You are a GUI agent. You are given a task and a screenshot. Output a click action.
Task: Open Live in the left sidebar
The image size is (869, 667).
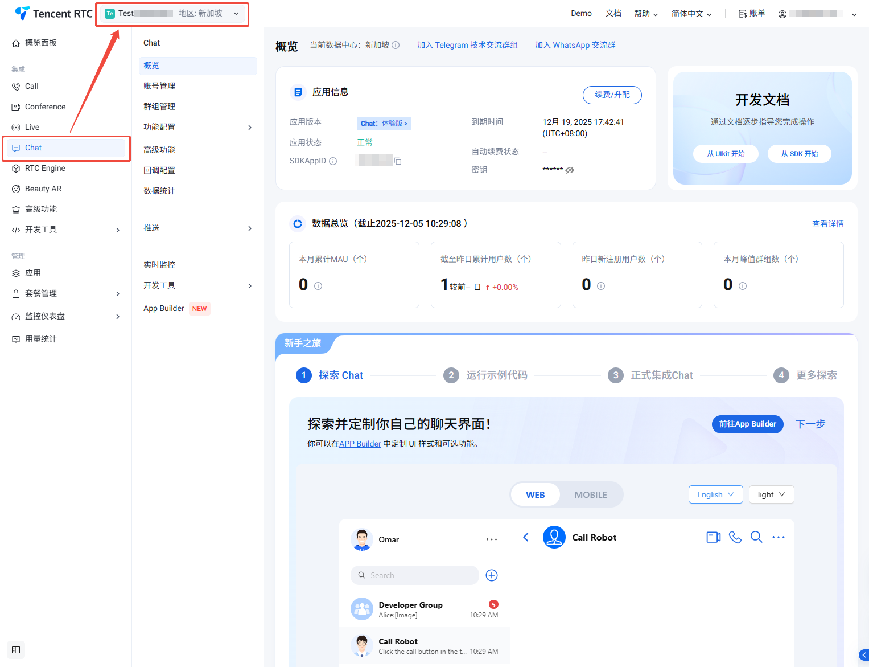[65, 127]
